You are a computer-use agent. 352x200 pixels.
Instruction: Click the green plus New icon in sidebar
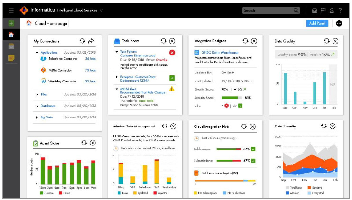[x=11, y=23]
